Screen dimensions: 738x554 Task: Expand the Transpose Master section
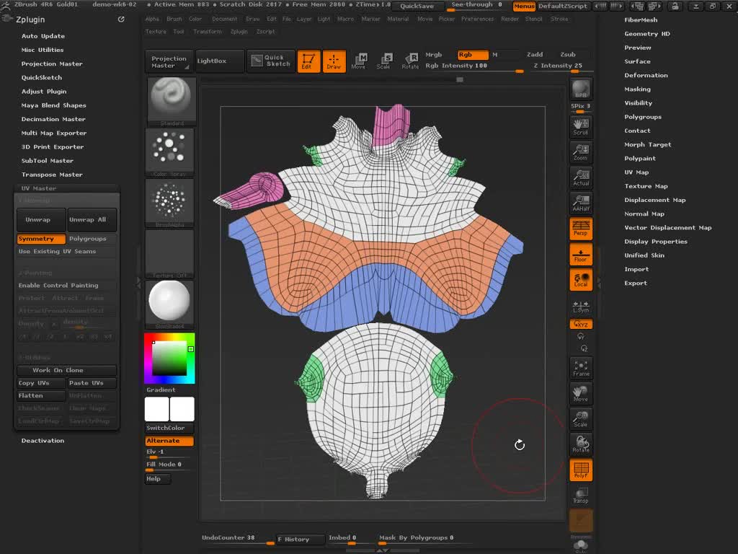tap(52, 175)
